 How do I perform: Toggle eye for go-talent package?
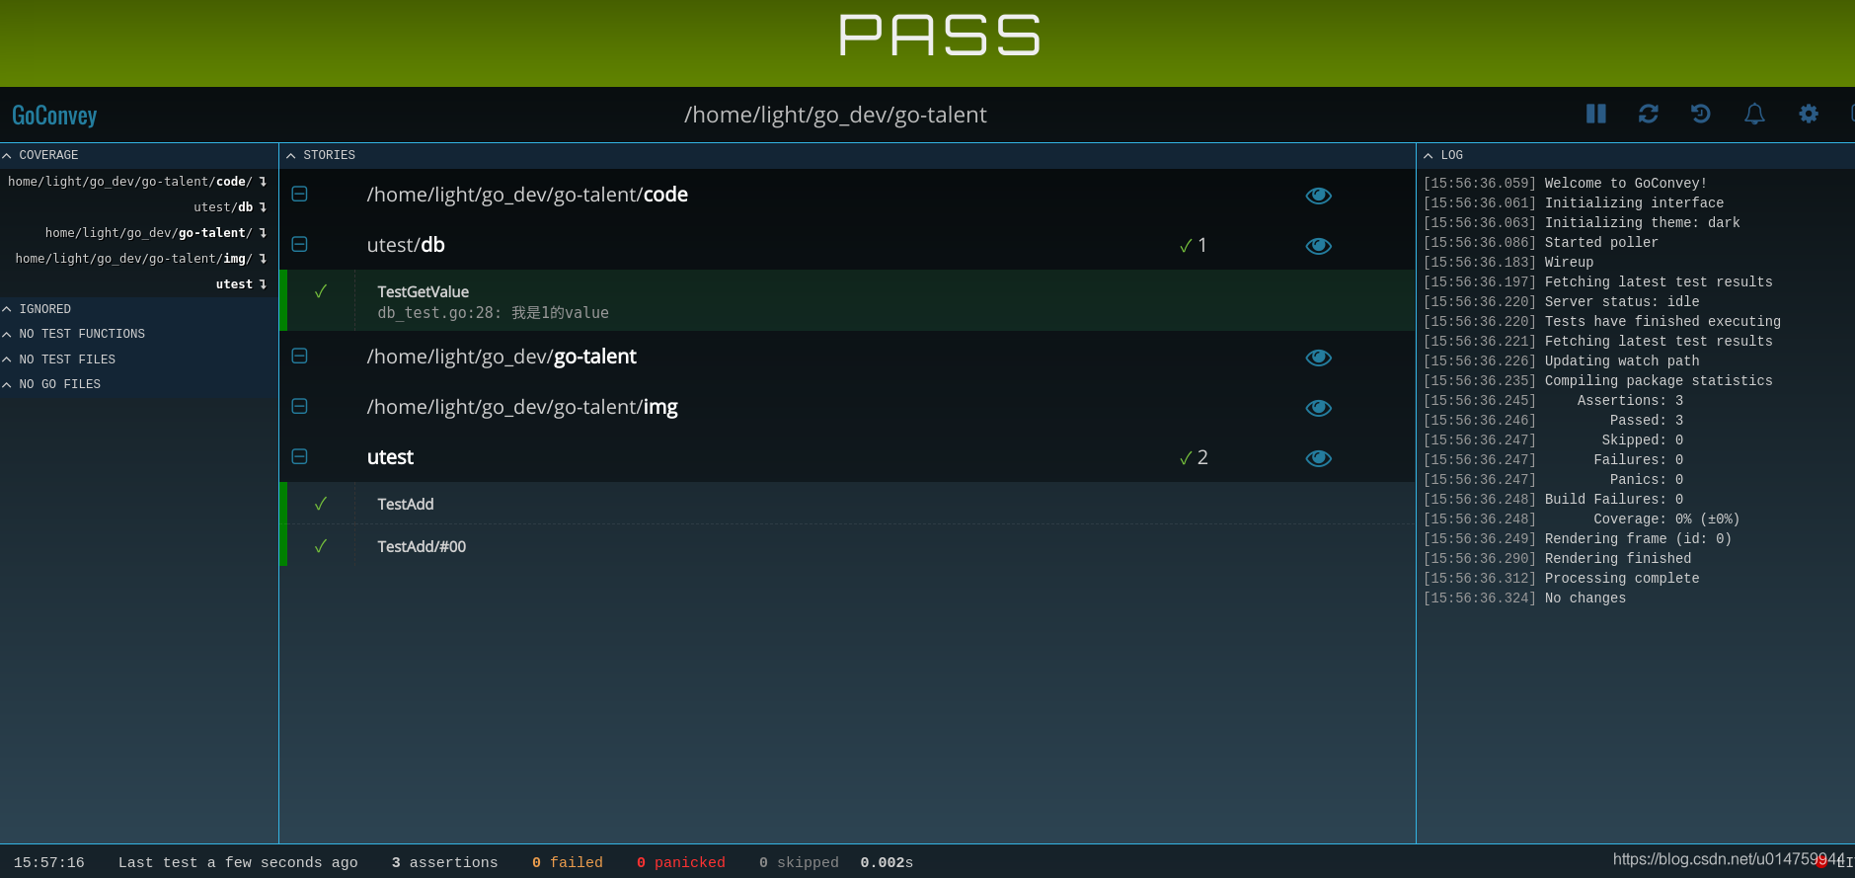pyautogui.click(x=1318, y=358)
